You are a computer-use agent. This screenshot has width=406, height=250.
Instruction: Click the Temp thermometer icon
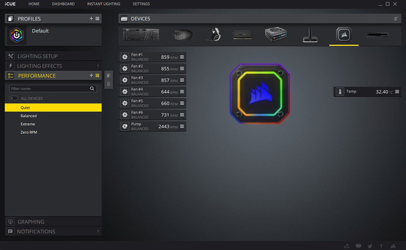click(340, 91)
